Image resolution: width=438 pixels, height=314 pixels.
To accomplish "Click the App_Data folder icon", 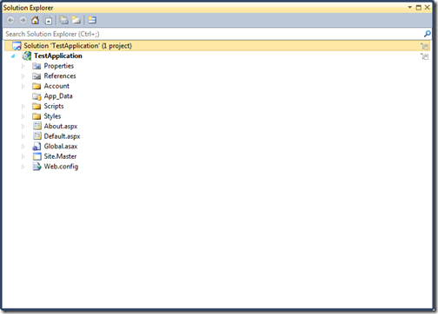I will (x=36, y=96).
